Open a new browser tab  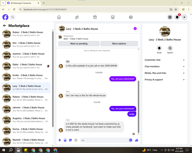[x=44, y=3]
